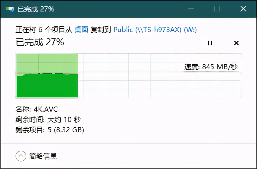Click the 已完成 27% heading

(40, 42)
